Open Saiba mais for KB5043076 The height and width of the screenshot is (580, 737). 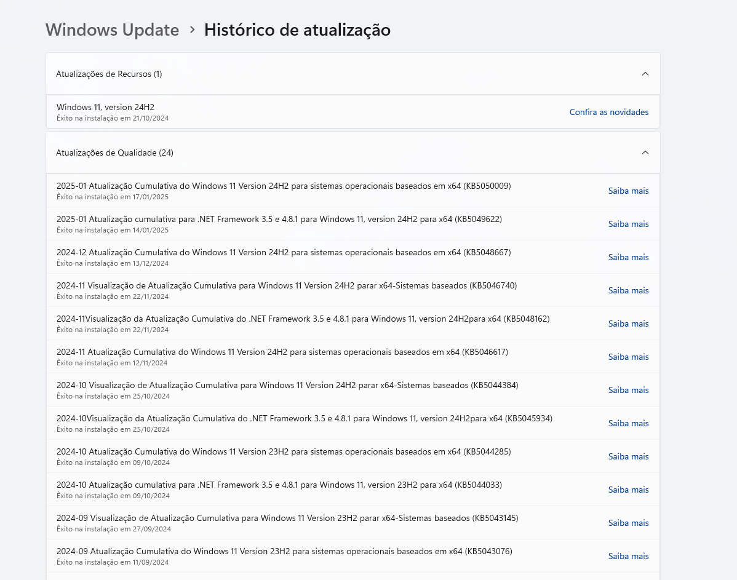pos(628,556)
